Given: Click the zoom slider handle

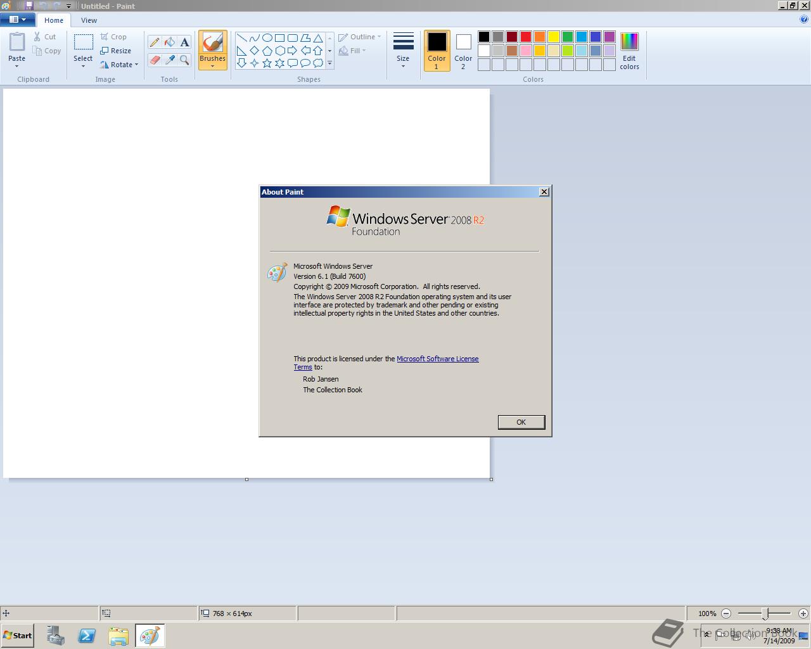Looking at the screenshot, I should [x=765, y=614].
